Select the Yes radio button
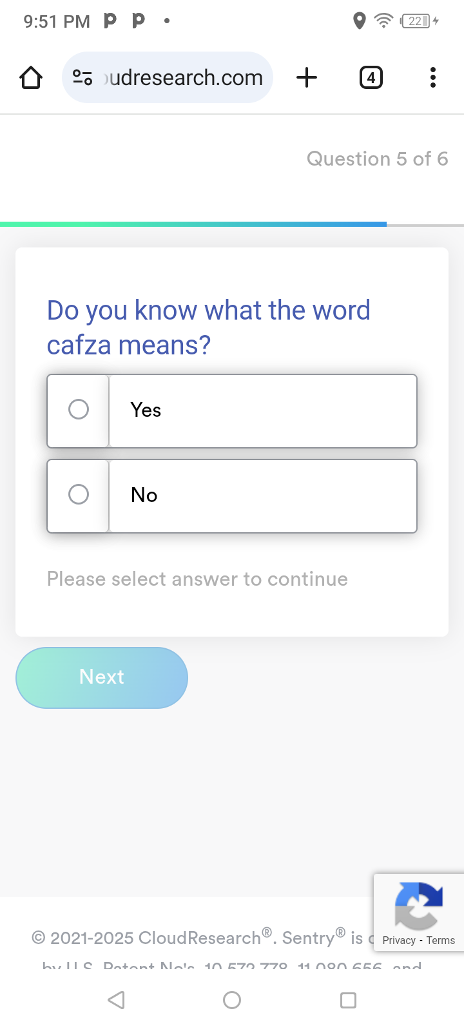The image size is (464, 1031). coord(77,409)
